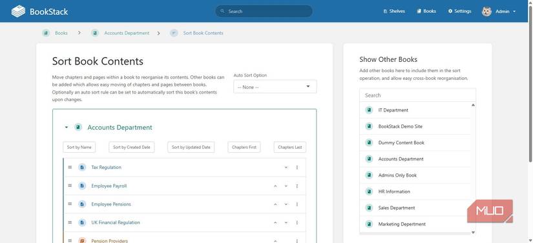Open more options for Employee Pensions
The image size is (533, 243).
point(297,204)
